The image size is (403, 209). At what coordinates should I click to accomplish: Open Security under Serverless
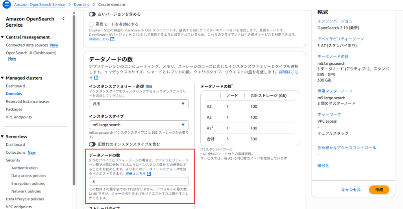[x=13, y=160]
